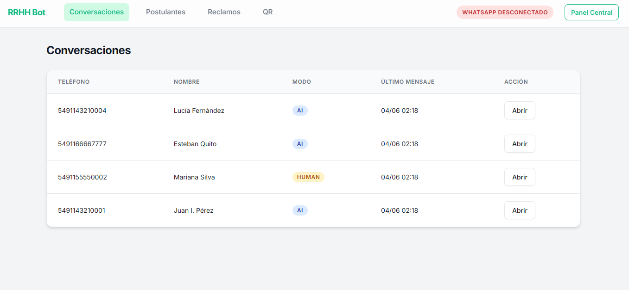
Task: Open the Conversaciones tab
Action: click(96, 12)
